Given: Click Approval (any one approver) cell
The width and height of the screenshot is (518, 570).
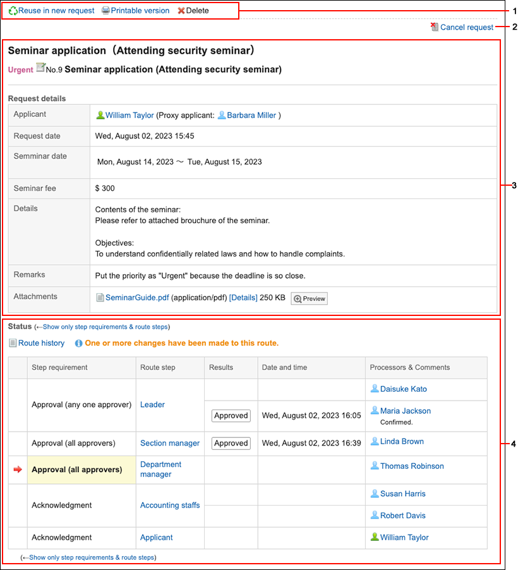Looking at the screenshot, I should (x=81, y=404).
